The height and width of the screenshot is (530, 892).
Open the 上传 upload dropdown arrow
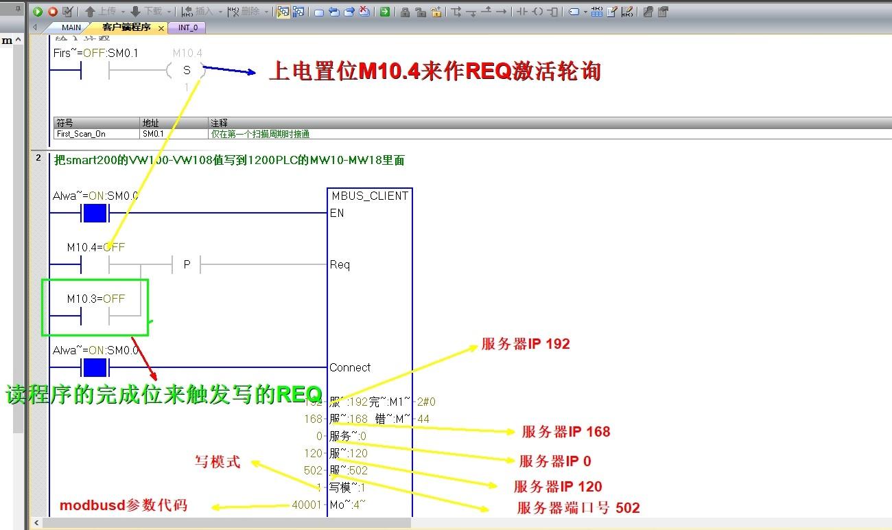point(124,12)
